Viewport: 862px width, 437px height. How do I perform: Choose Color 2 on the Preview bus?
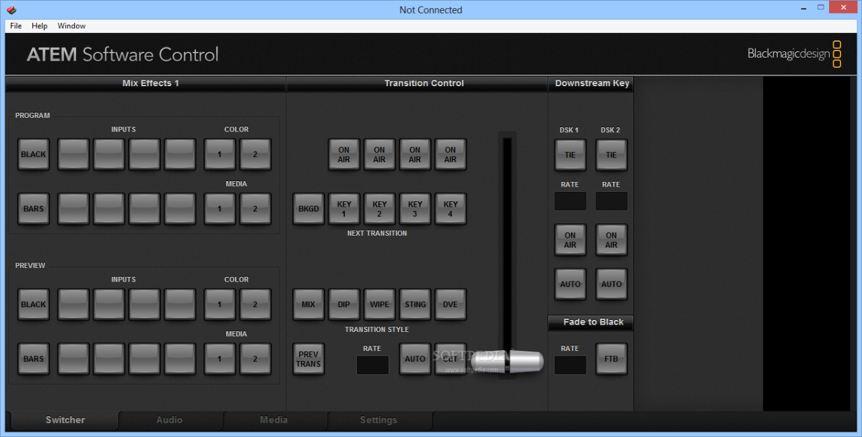tap(255, 304)
